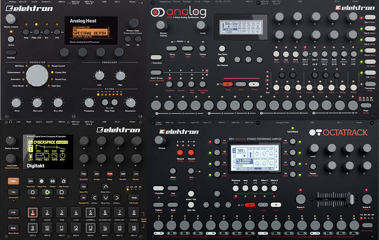Click the Octatrack crossfader handle

(349, 199)
